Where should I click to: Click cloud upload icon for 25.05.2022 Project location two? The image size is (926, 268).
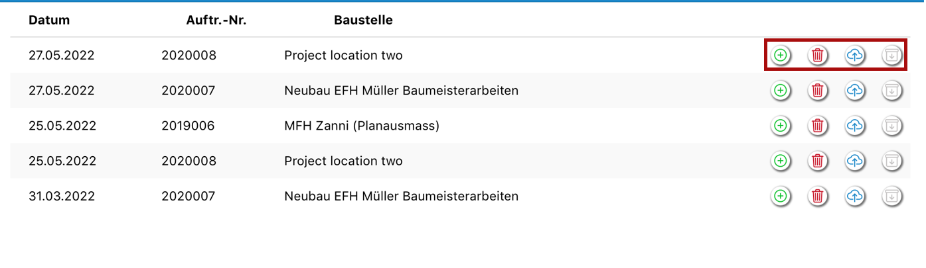[x=855, y=161]
